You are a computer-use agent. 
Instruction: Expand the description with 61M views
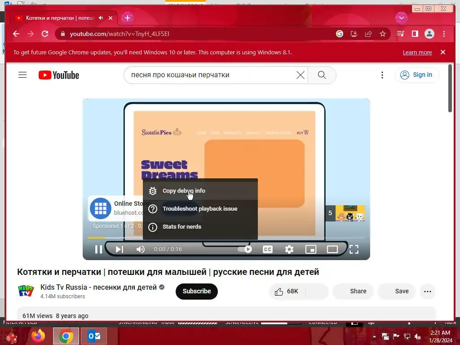[226, 315]
